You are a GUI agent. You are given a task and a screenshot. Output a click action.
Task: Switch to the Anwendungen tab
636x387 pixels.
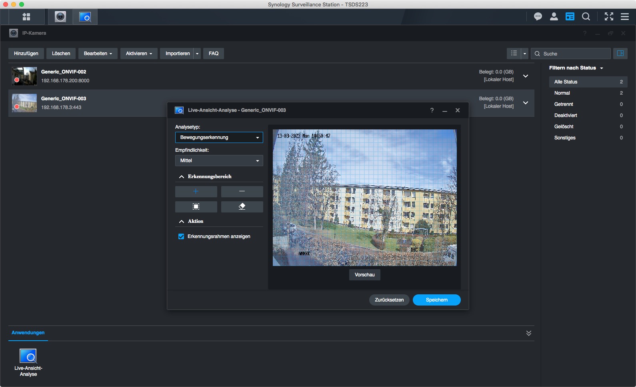tap(28, 333)
